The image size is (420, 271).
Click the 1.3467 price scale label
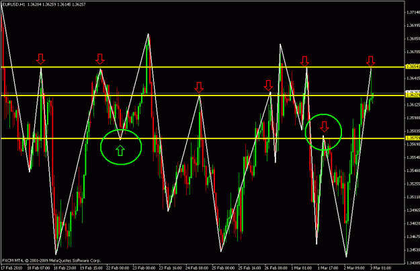[413, 237]
